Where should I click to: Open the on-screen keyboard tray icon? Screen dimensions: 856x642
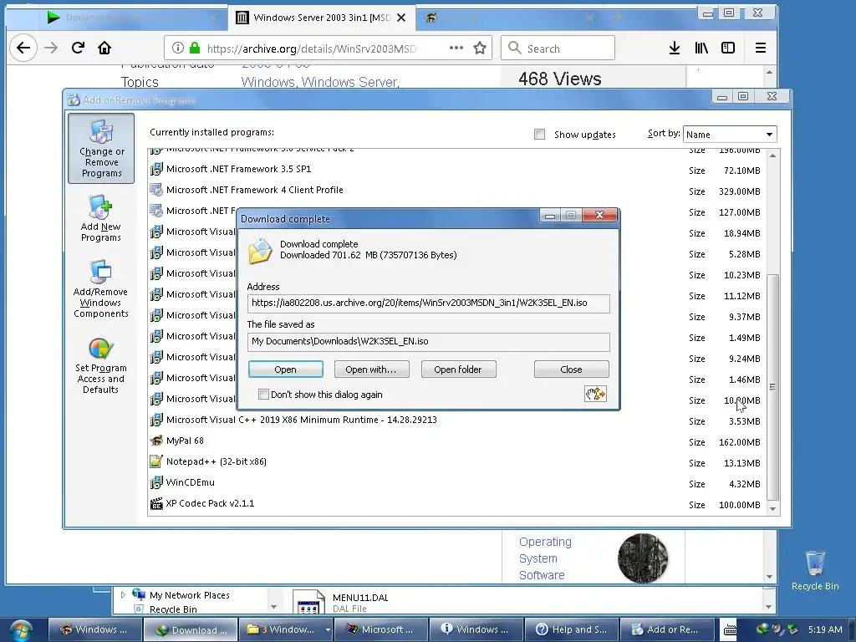pyautogui.click(x=730, y=630)
